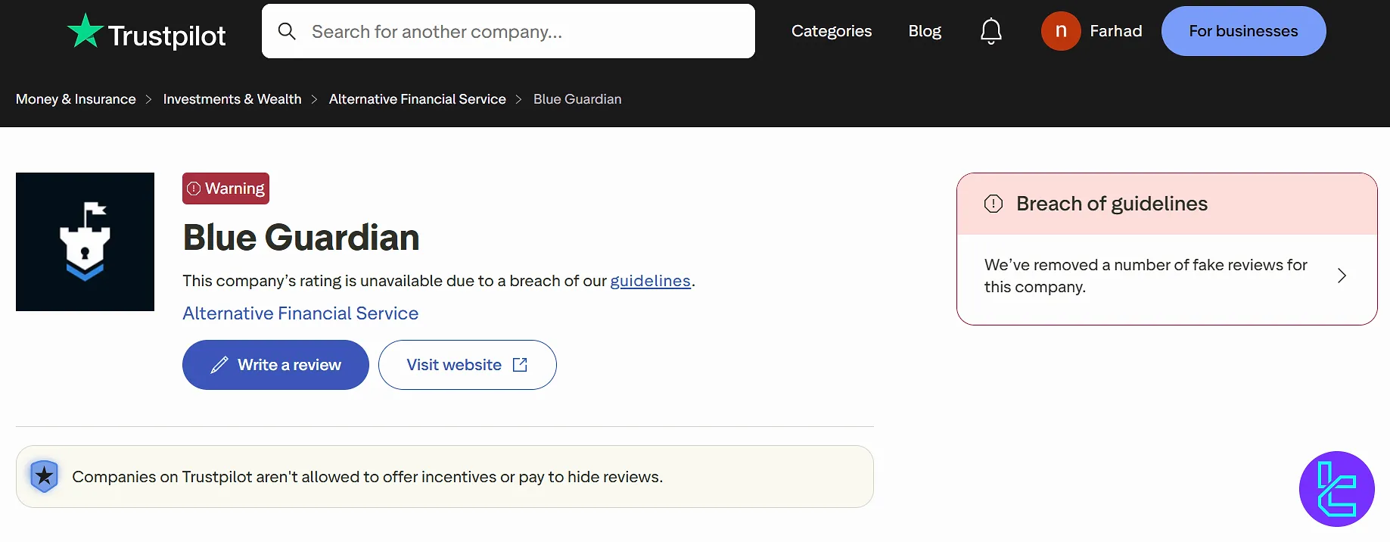Open the Farhad profile avatar
The height and width of the screenshot is (542, 1390).
coord(1061,30)
